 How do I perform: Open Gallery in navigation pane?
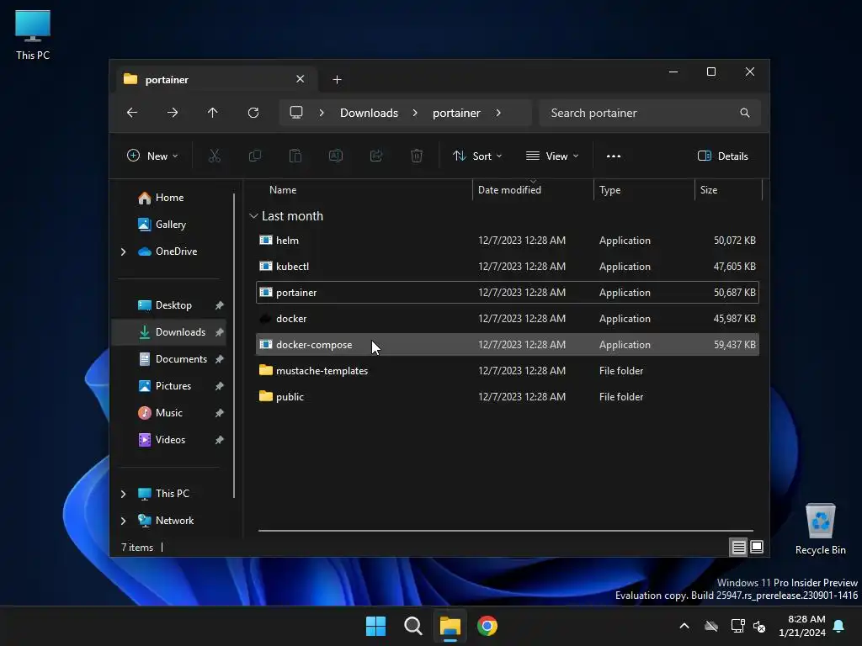pyautogui.click(x=170, y=225)
